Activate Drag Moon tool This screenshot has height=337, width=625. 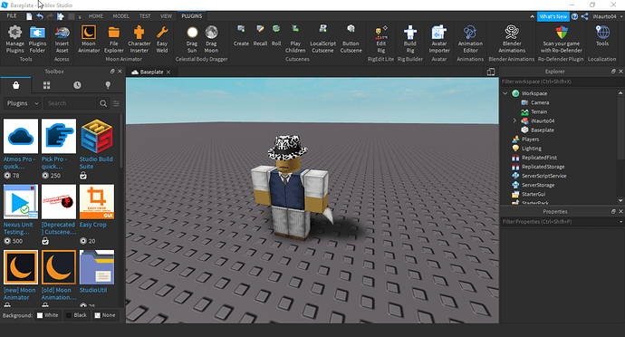pos(211,39)
